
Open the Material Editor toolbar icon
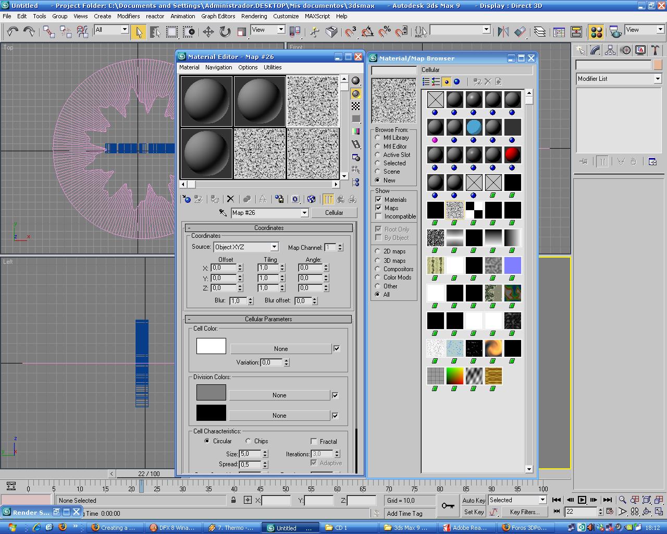click(597, 32)
